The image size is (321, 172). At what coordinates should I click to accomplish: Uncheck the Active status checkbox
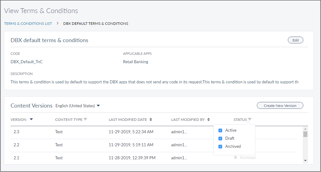[220, 130]
